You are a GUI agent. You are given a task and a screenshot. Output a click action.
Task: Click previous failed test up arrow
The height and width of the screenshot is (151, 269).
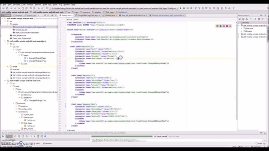(31, 136)
